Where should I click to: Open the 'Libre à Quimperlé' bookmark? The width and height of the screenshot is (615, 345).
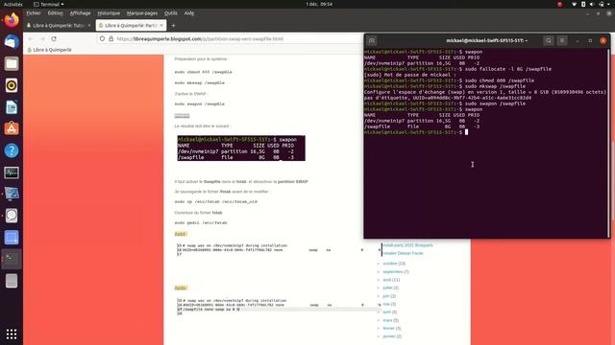(49, 50)
